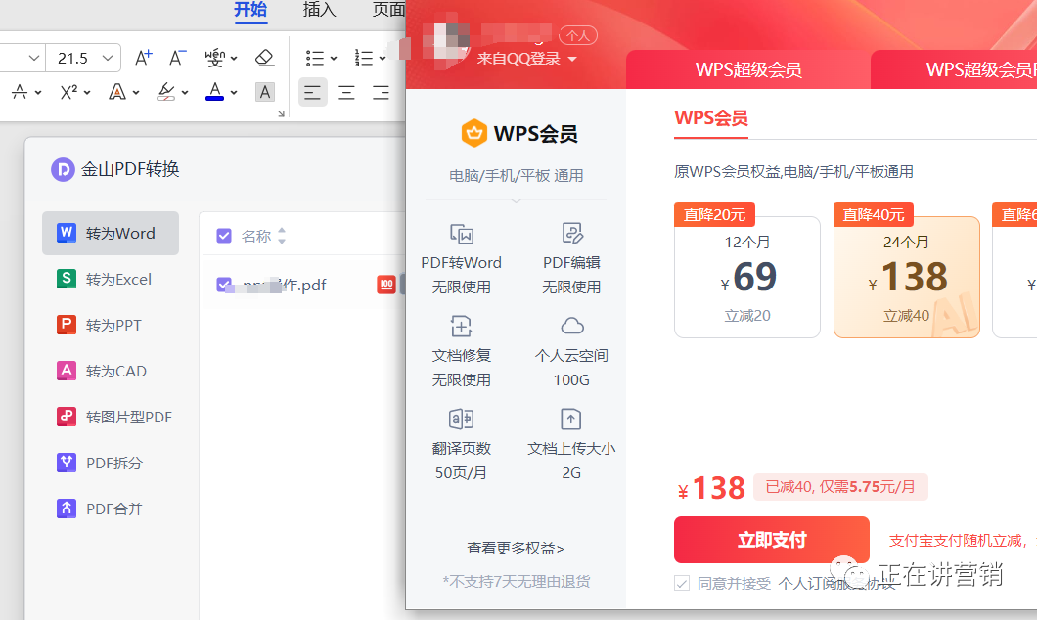The width and height of the screenshot is (1037, 620).
Task: Click the 文档上传大小 upload icon
Action: (x=571, y=420)
